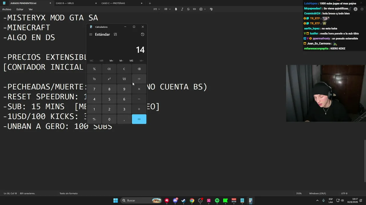
Task: Click the plus key in Calculator
Action: pos(139,109)
